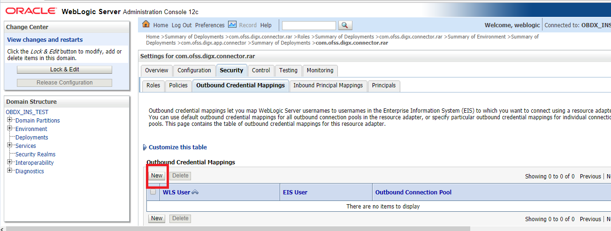Expand the Domain Partitions tree node
This screenshot has height=231, width=611.
pos(9,120)
